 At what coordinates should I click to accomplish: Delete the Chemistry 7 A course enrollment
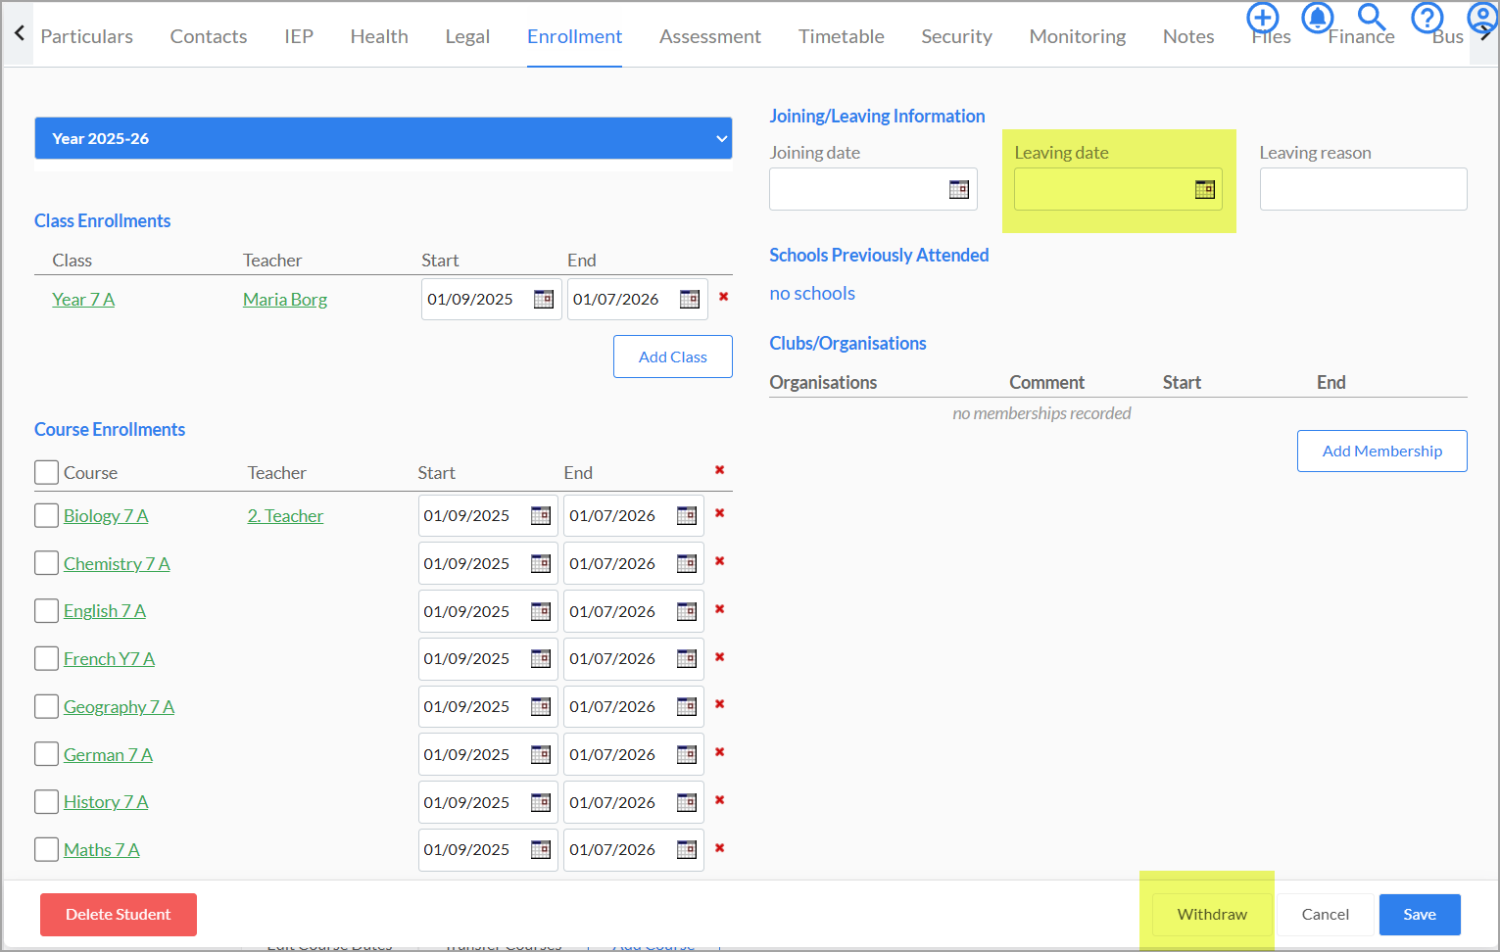click(x=720, y=561)
